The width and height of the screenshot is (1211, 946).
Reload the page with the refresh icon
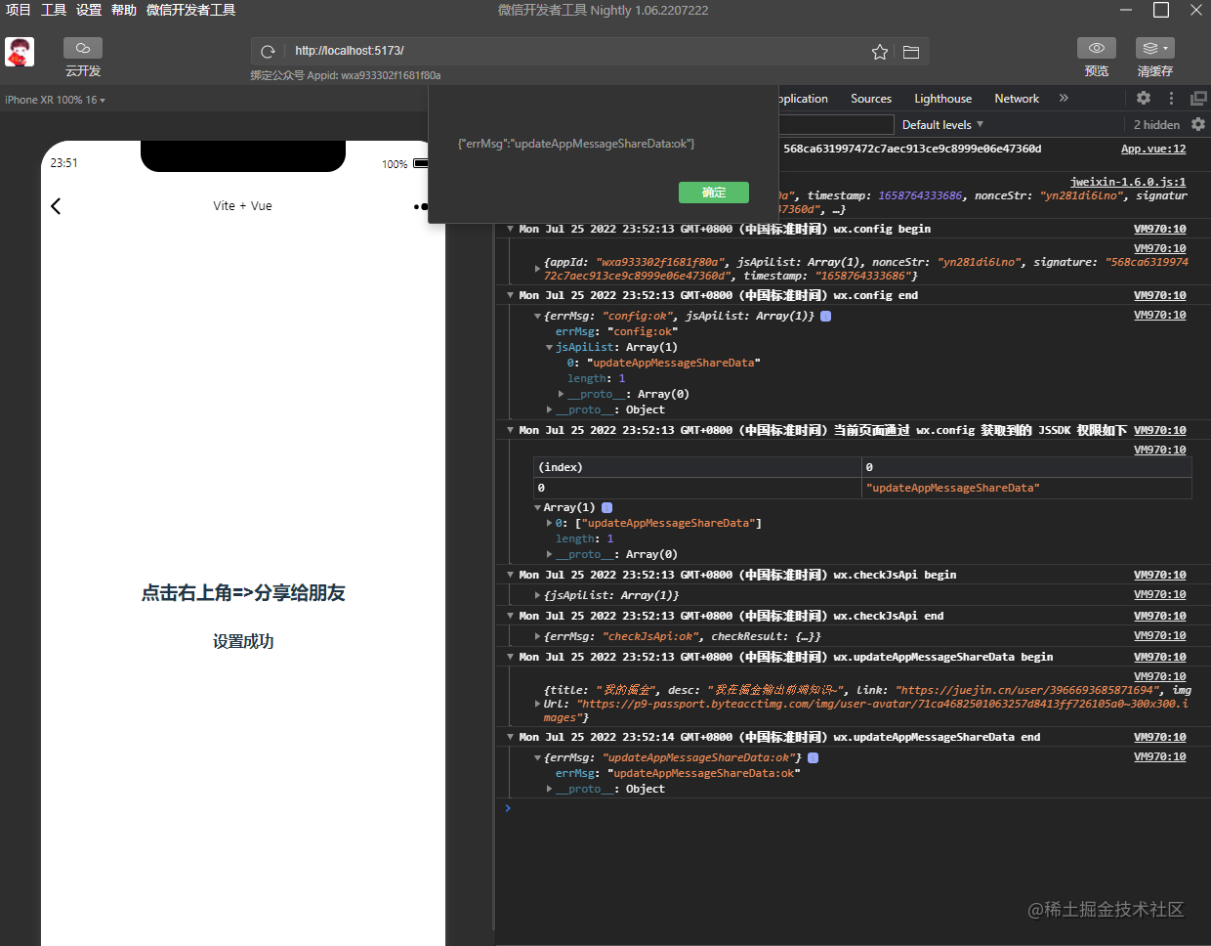coord(268,52)
